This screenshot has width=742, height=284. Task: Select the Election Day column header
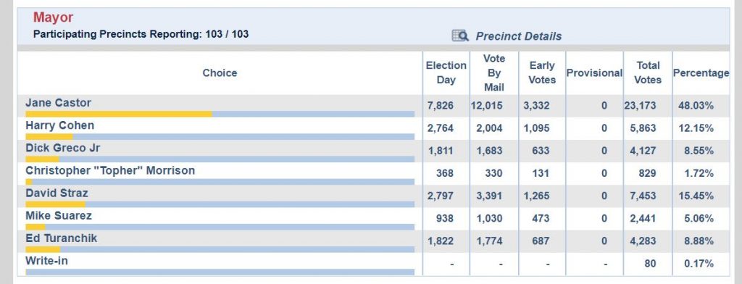click(446, 73)
